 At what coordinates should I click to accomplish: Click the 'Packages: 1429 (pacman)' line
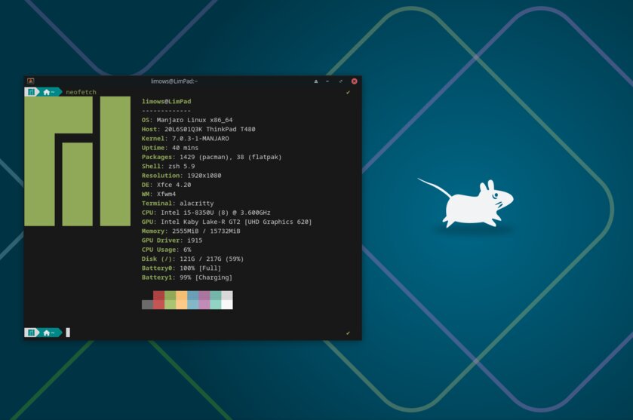coord(211,157)
